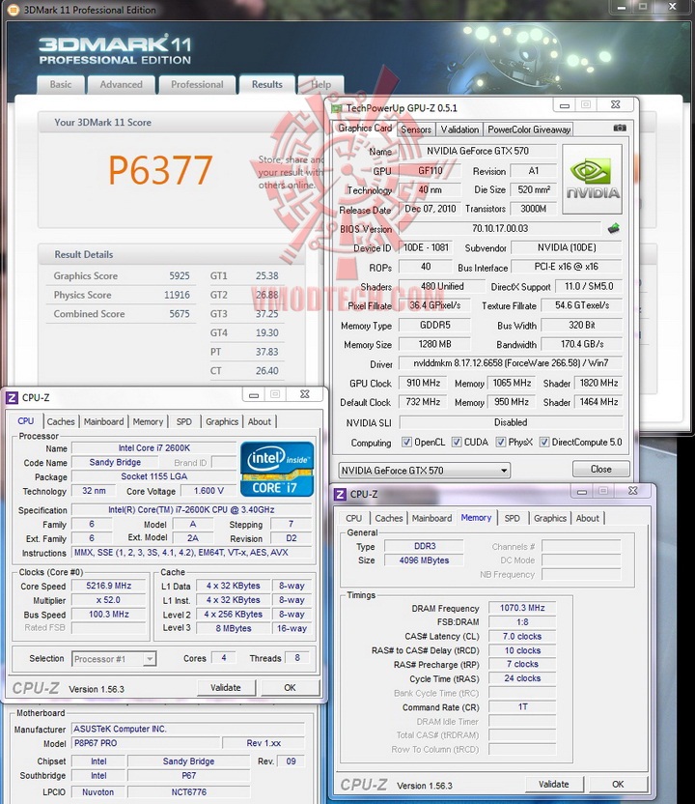This screenshot has width=695, height=804.
Task: Click the DRAM Frequency value 1070.3 MHz
Action: coord(522,608)
